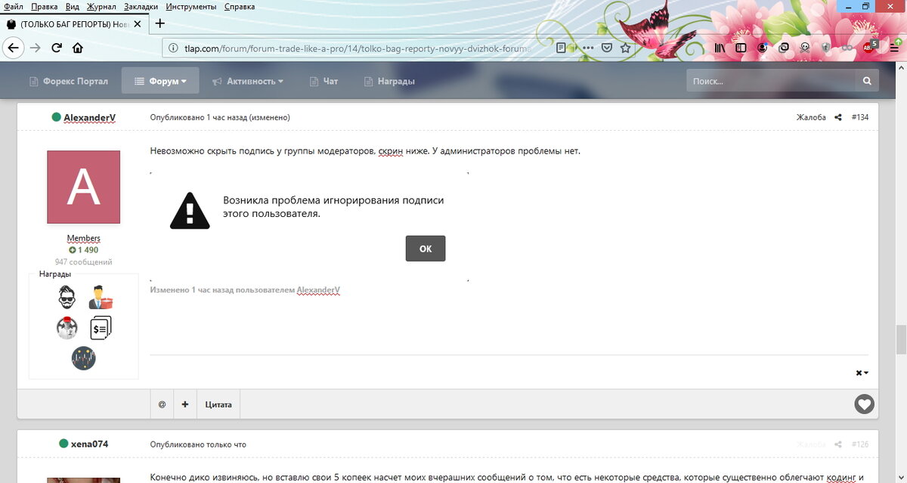Open permalink #126
The image size is (907, 483).
pos(860,444)
